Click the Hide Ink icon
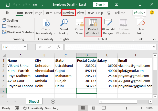 click(x=141, y=22)
